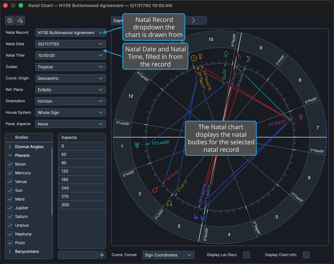Screen dimensions: 334x264
Task: Expand the Barycenters group
Action: [10, 252]
